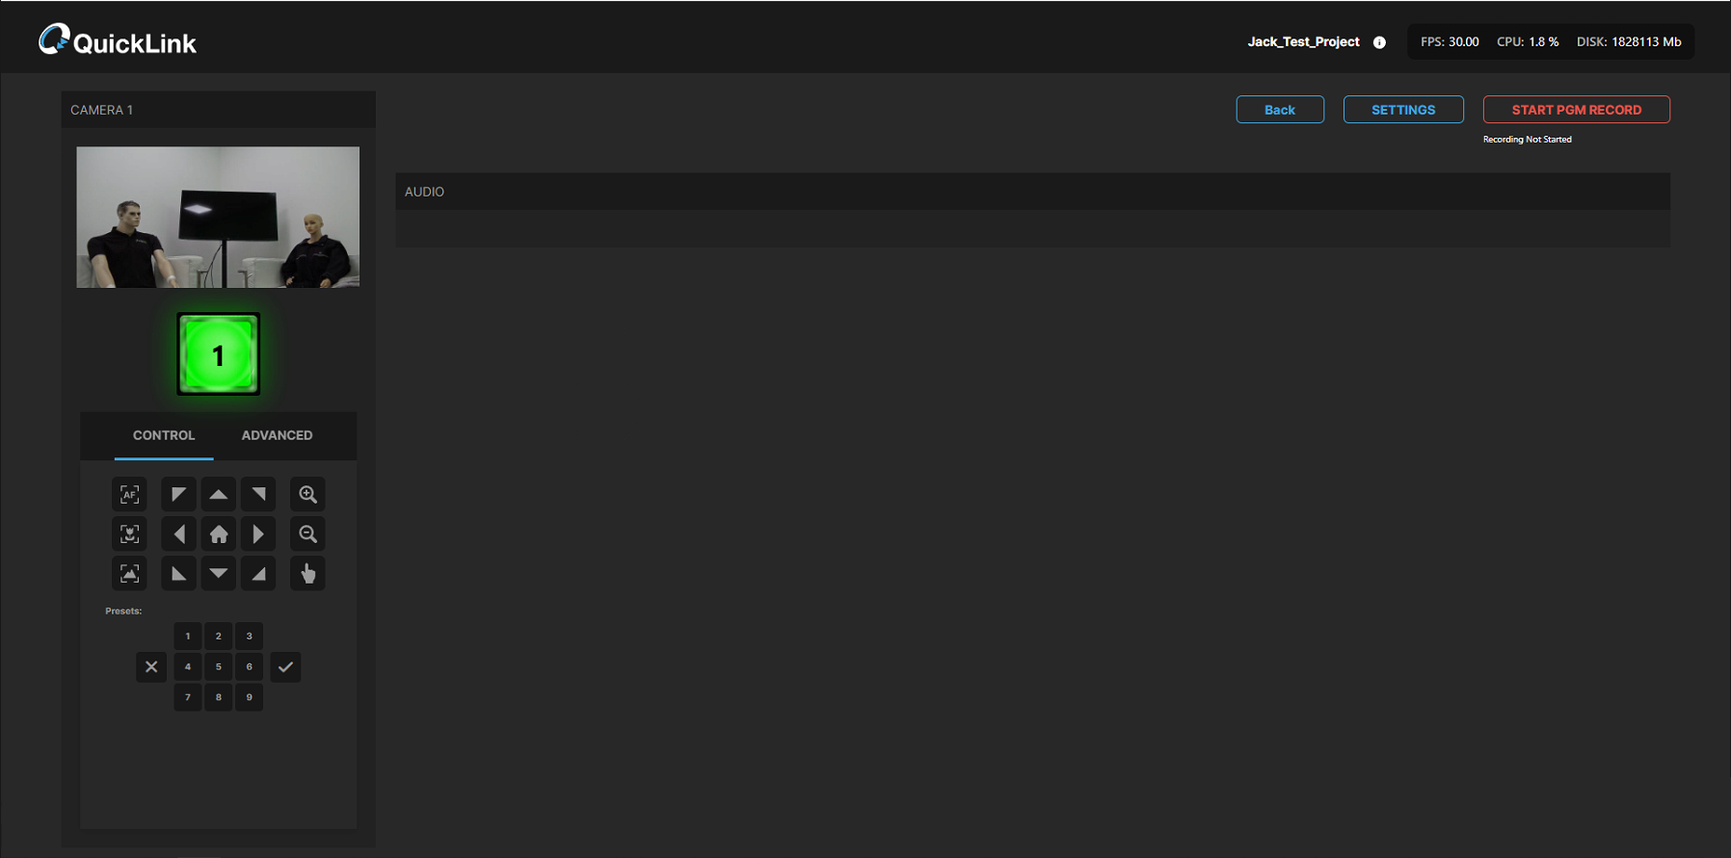
Task: Click the landscape (mountain) focus icon
Action: point(129,573)
